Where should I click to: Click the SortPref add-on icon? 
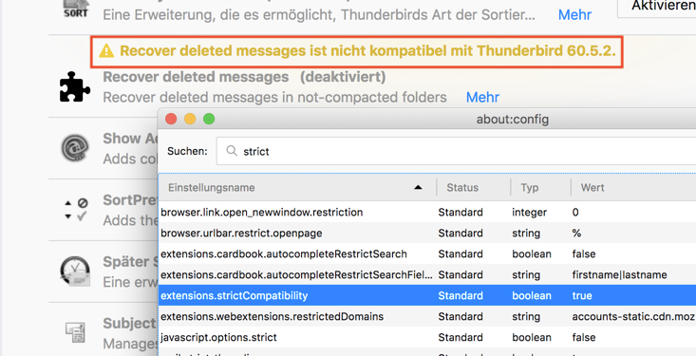[76, 210]
